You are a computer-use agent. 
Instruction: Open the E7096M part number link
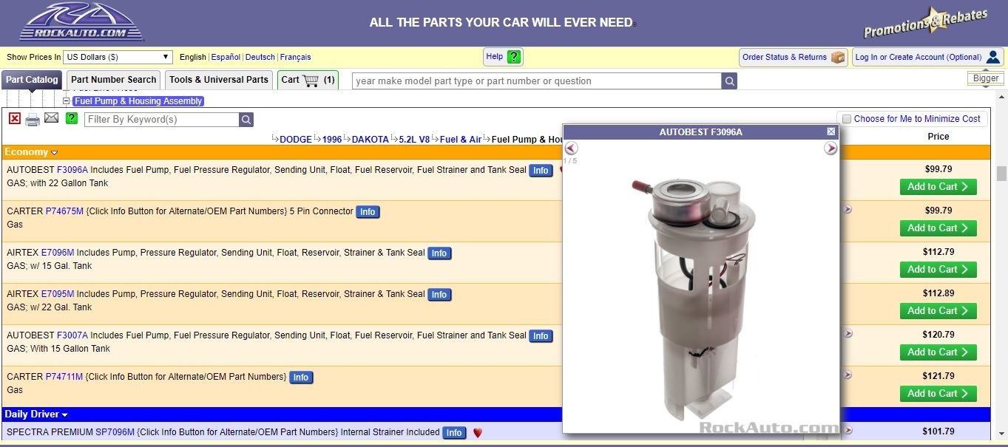point(58,253)
